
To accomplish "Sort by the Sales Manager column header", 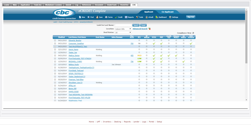I will (117, 37).
